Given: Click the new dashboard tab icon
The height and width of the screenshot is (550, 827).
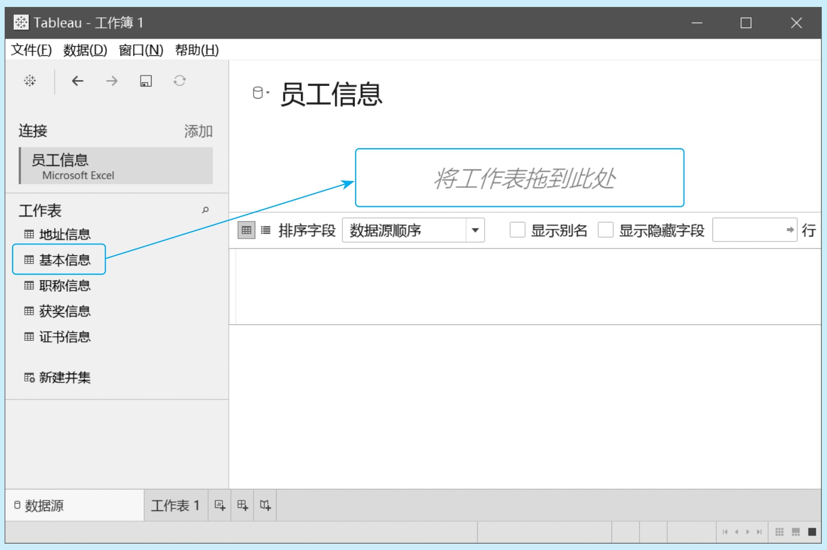Looking at the screenshot, I should point(243,506).
